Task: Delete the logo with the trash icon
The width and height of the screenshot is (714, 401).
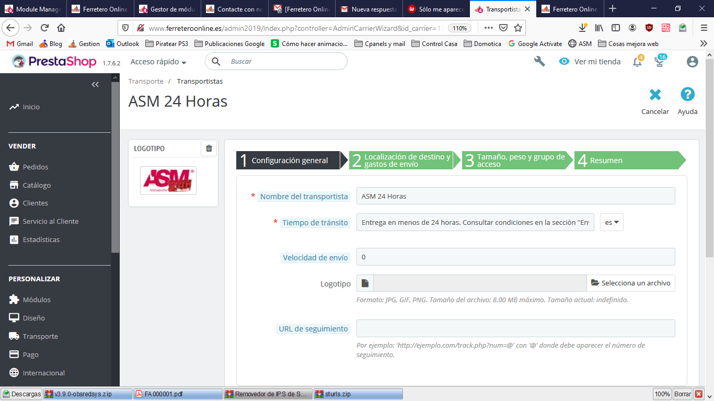Action: pos(209,148)
